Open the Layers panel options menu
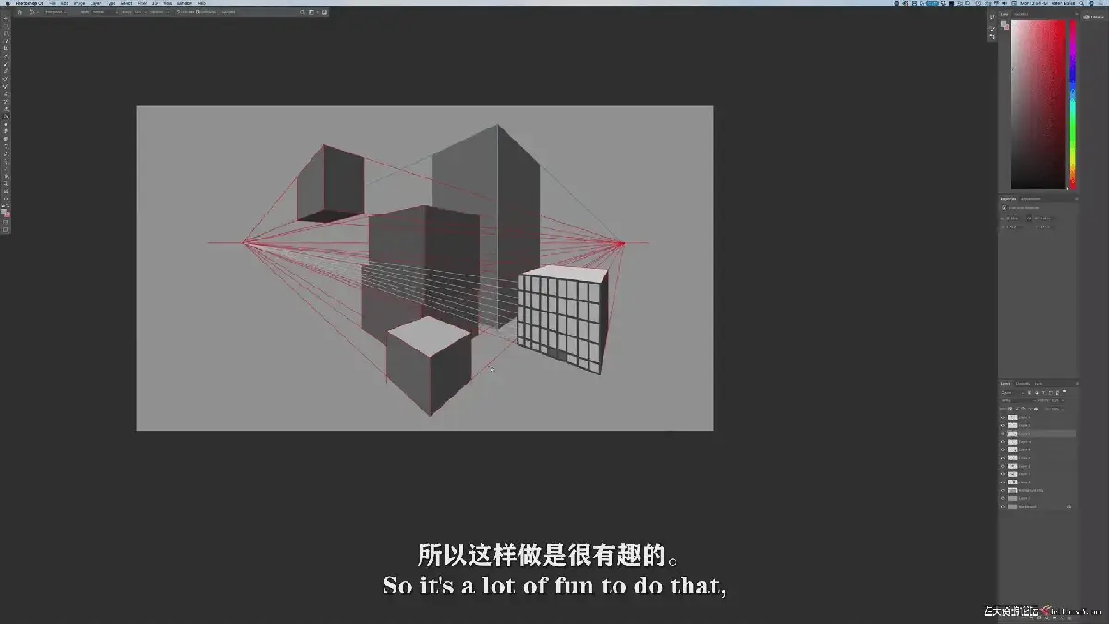This screenshot has height=624, width=1109. (x=1077, y=383)
